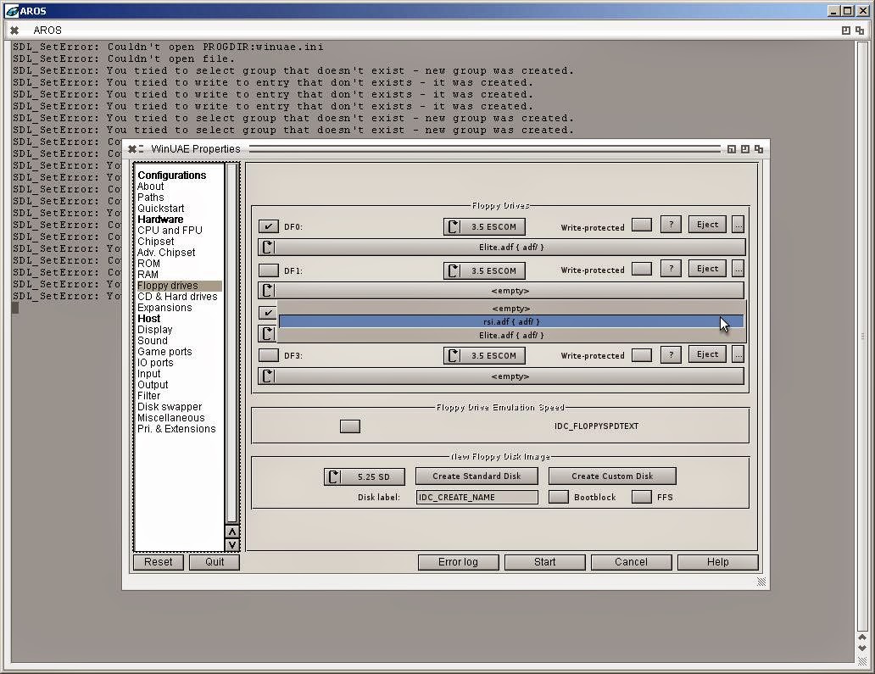Toggle DF3 drive enabled checkbox
This screenshot has width=875, height=674.
(x=269, y=355)
